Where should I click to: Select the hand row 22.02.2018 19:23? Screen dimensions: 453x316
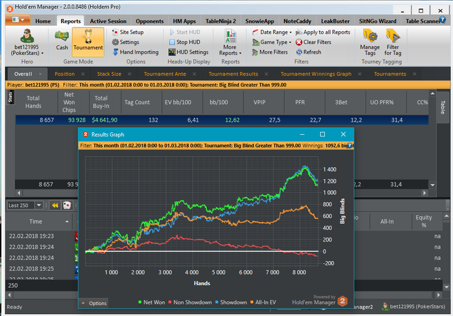click(x=31, y=236)
